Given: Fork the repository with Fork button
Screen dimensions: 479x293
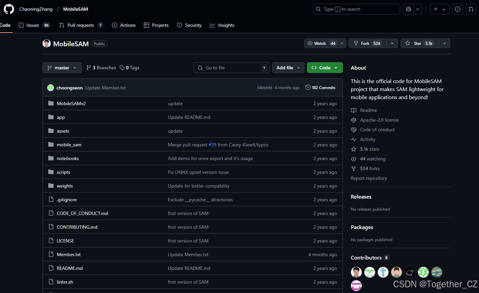Looking at the screenshot, I should point(368,43).
